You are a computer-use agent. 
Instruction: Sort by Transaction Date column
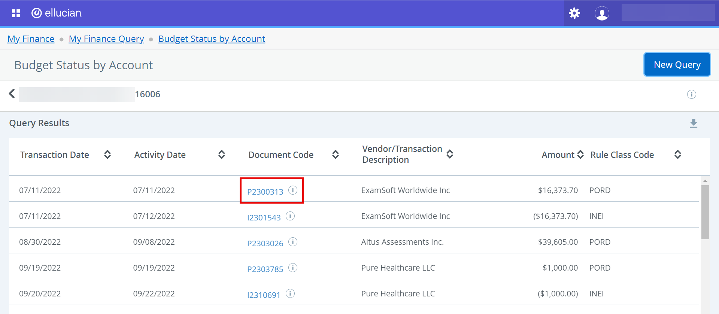(107, 155)
